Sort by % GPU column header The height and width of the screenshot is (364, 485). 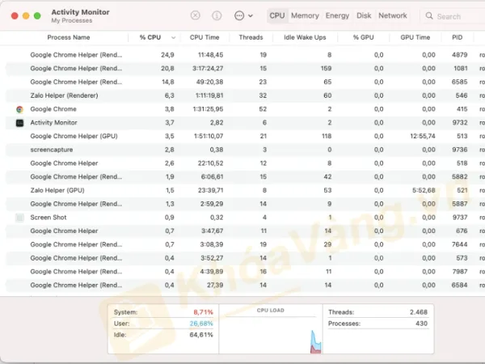[x=364, y=37]
